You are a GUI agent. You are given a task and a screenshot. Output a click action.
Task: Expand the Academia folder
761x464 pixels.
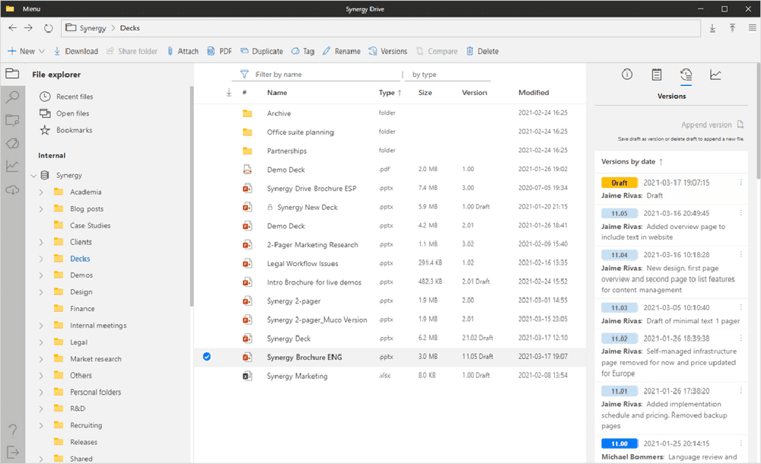41,192
